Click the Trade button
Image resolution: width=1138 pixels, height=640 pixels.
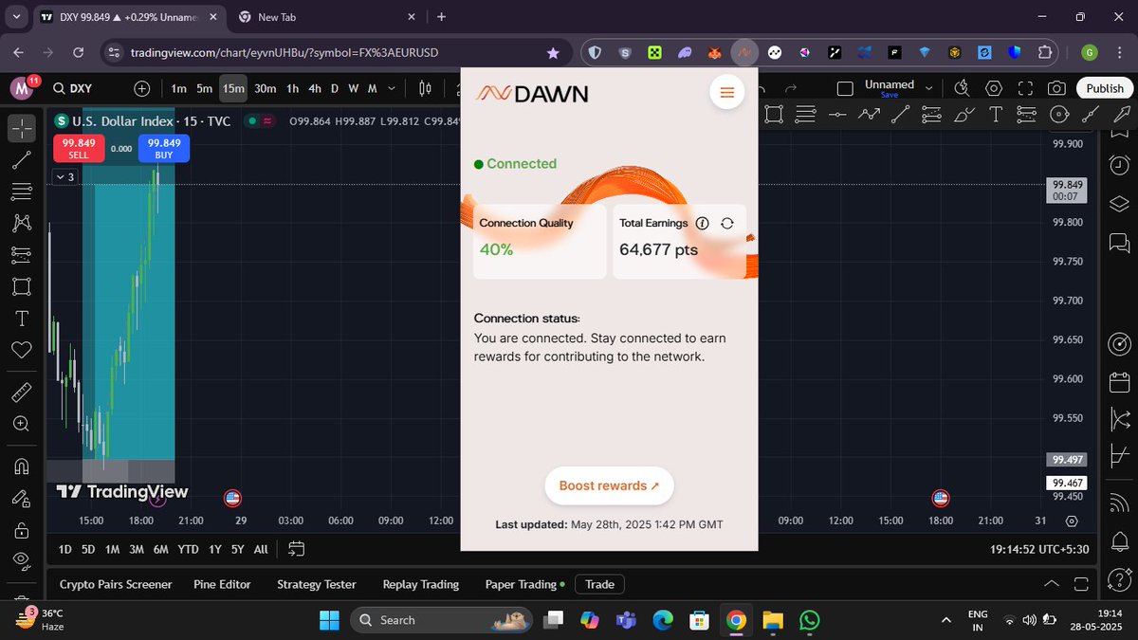pos(600,584)
